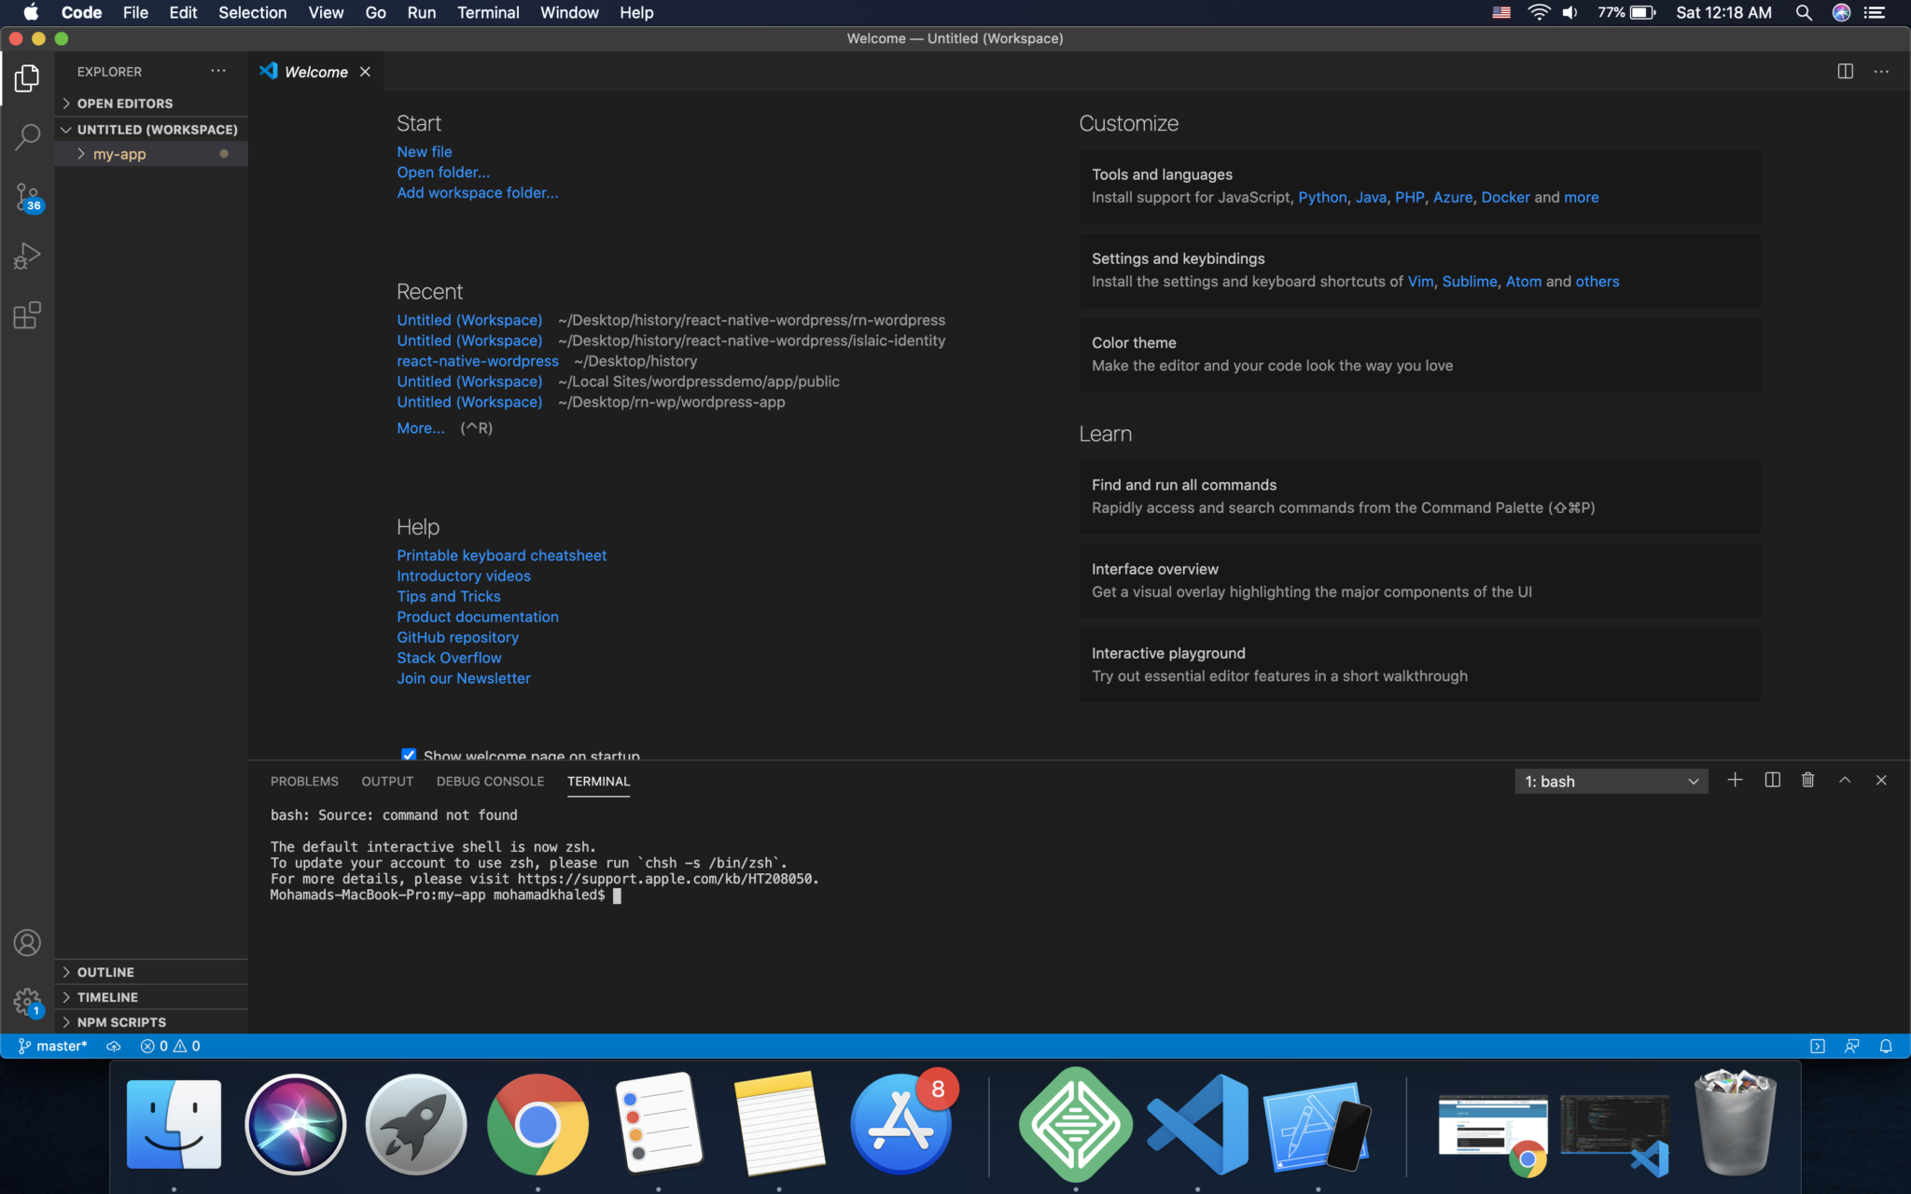Launch Google Chrome from the Dock
The height and width of the screenshot is (1194, 1911).
537,1123
